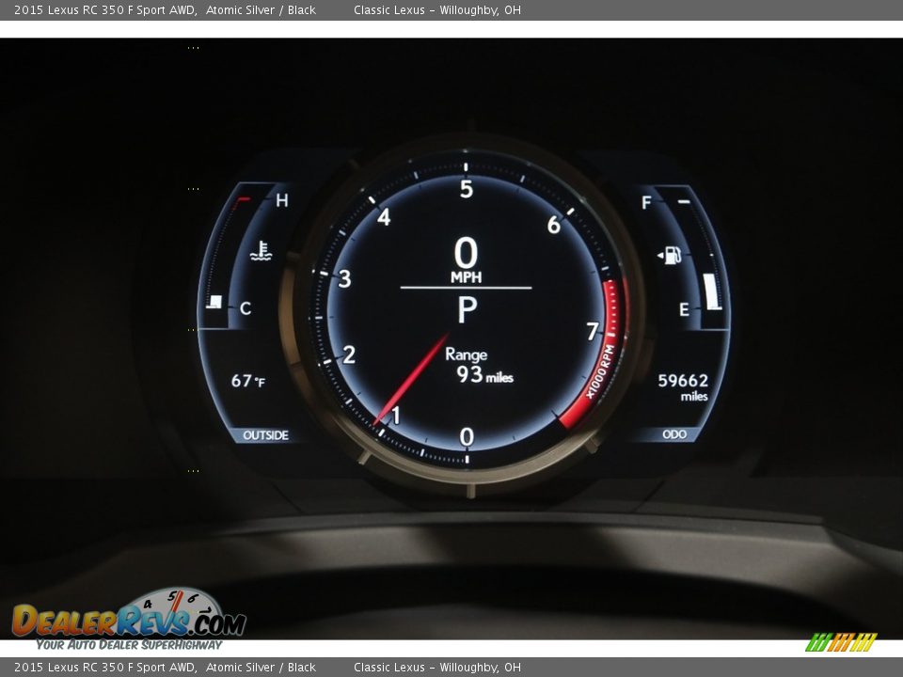This screenshot has width=903, height=677.
Task: Click the OUTSIDE temperature label
Action: tap(265, 435)
